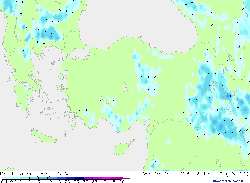Choose the 25 to 30 mm legend swatch
The height and width of the screenshot is (183, 250).
pyautogui.click(x=79, y=178)
